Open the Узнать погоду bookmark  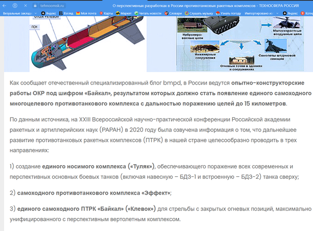[228, 14]
